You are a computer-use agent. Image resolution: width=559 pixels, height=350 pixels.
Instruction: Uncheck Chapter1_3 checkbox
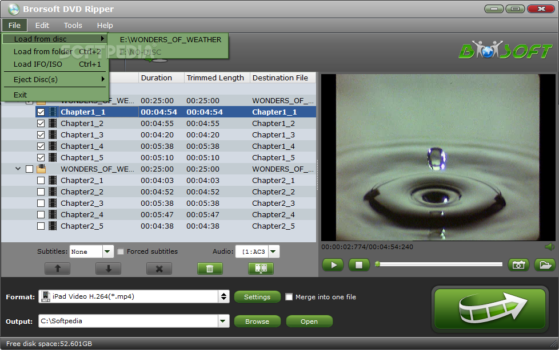tap(41, 135)
